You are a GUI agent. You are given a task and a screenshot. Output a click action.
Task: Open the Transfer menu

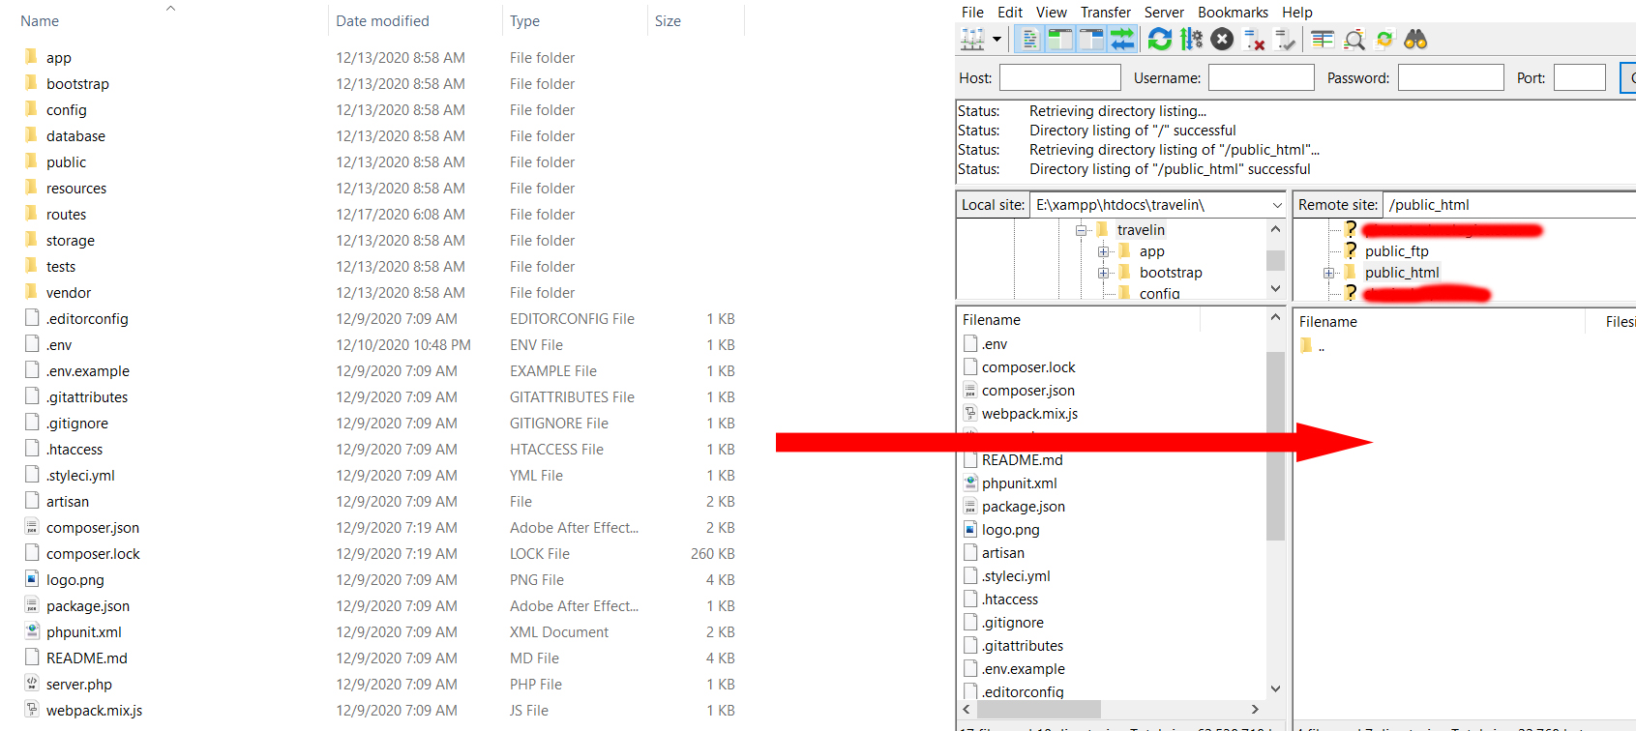[1105, 13]
